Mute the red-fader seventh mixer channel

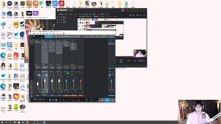click(x=79, y=73)
